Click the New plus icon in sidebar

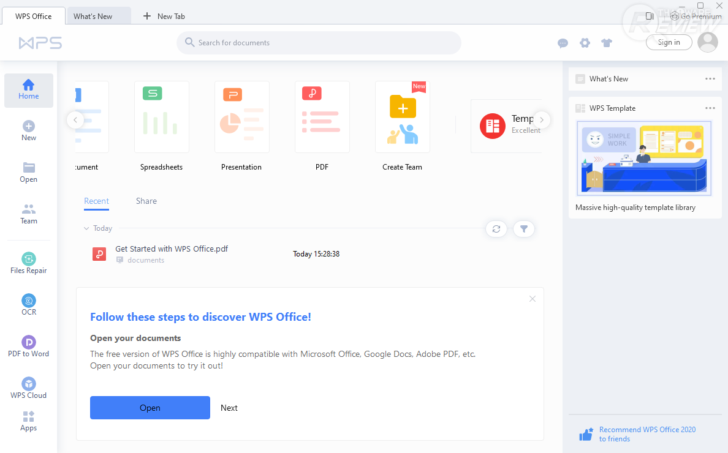tap(29, 126)
